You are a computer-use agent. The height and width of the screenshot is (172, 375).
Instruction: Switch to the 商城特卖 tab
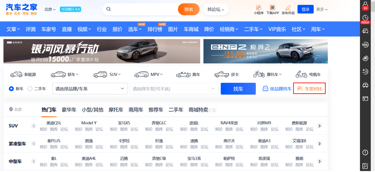(x=198, y=110)
